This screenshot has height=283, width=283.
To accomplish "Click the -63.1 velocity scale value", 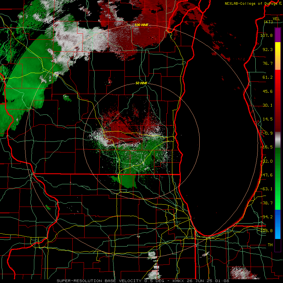I will point(266,189).
